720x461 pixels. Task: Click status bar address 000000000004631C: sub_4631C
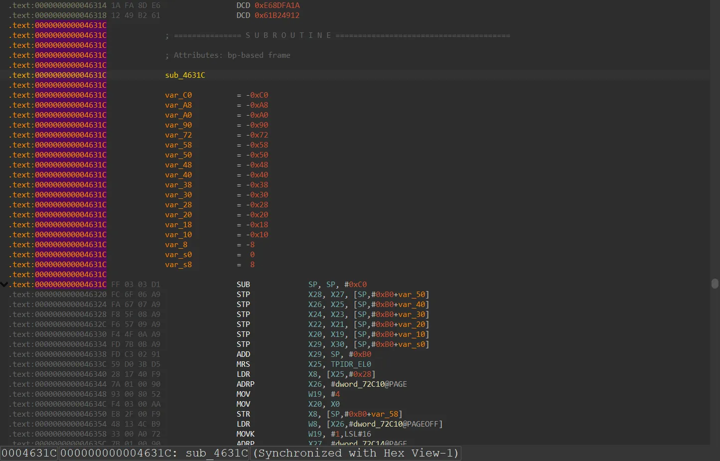pyautogui.click(x=154, y=453)
